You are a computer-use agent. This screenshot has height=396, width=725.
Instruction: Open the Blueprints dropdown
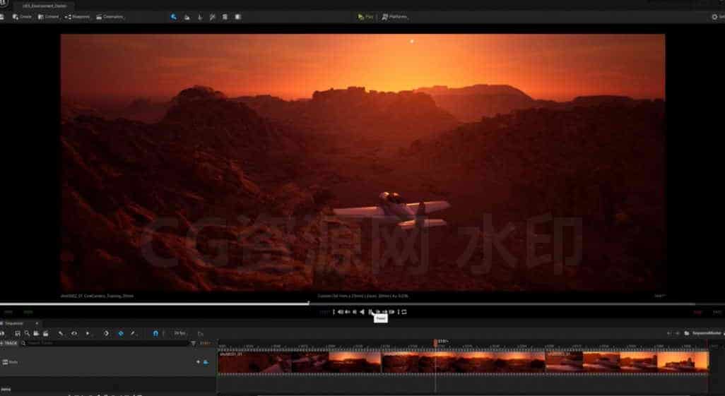(x=77, y=17)
